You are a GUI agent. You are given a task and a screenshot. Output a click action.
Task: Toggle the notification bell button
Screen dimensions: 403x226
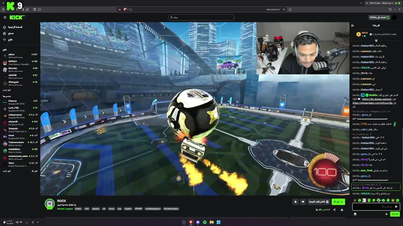point(295,202)
